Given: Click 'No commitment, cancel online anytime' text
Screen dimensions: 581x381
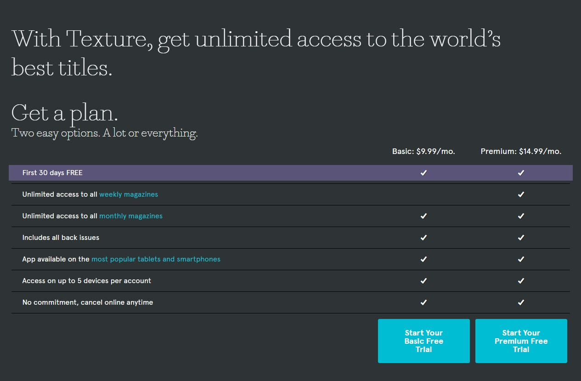Looking at the screenshot, I should [88, 302].
